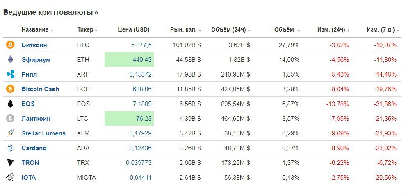Image resolution: width=406 pixels, height=196 pixels.
Task: Click TRON 7-day change -6,72%
Action: [387, 163]
